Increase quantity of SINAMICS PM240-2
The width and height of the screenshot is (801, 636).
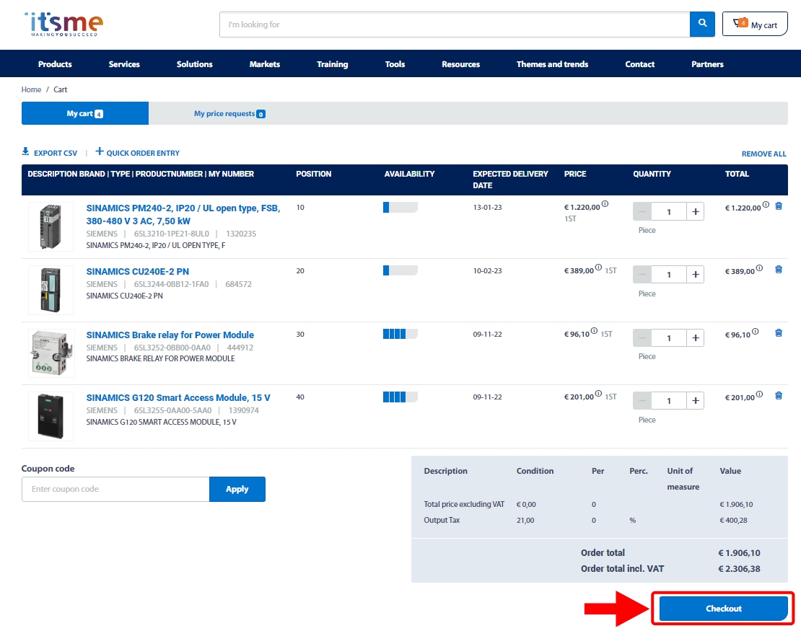pyautogui.click(x=695, y=211)
